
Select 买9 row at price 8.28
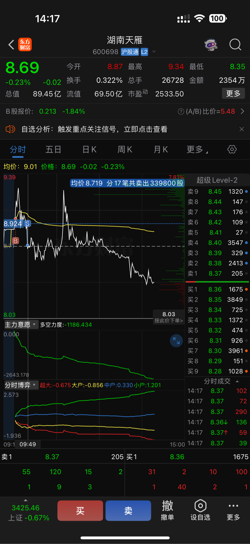[x=217, y=371]
